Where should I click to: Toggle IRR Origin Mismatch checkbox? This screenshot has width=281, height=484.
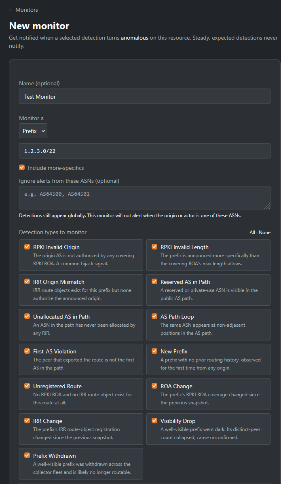point(27,281)
